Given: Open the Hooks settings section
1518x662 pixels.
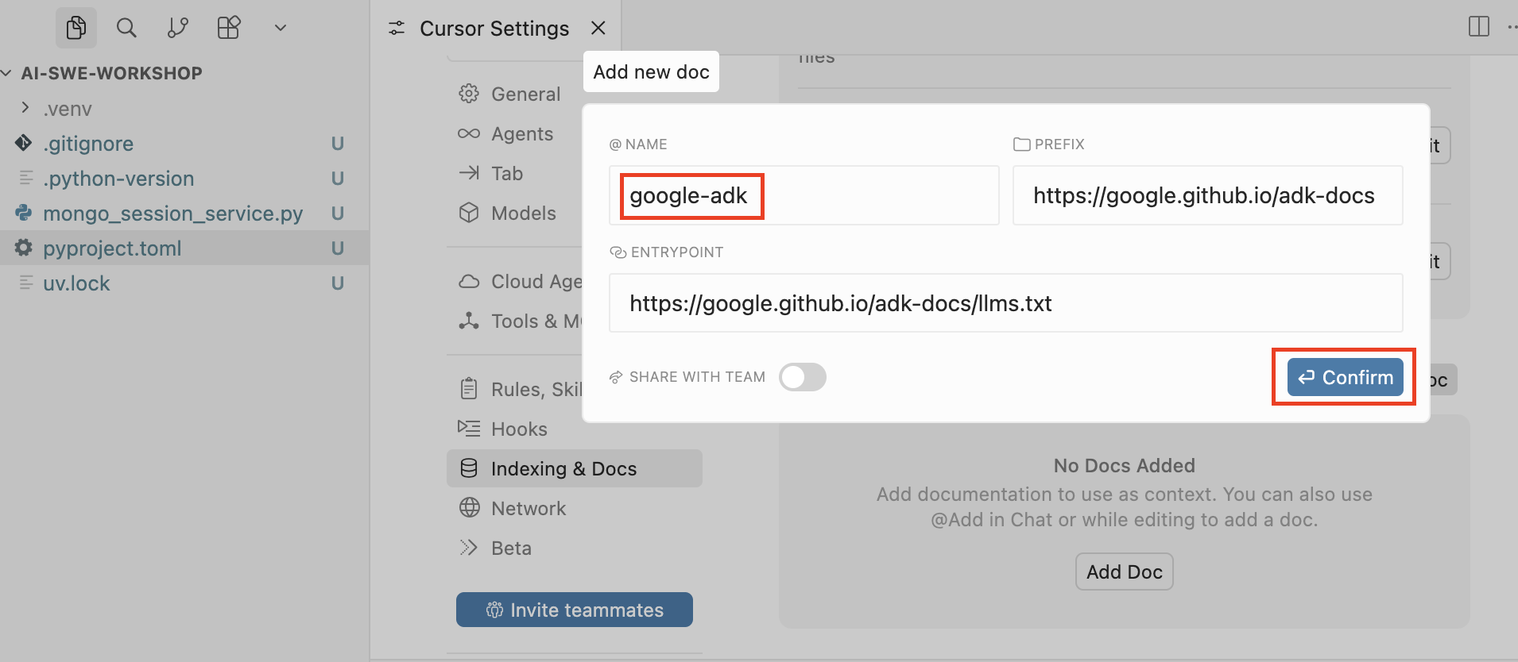Looking at the screenshot, I should (x=519, y=429).
